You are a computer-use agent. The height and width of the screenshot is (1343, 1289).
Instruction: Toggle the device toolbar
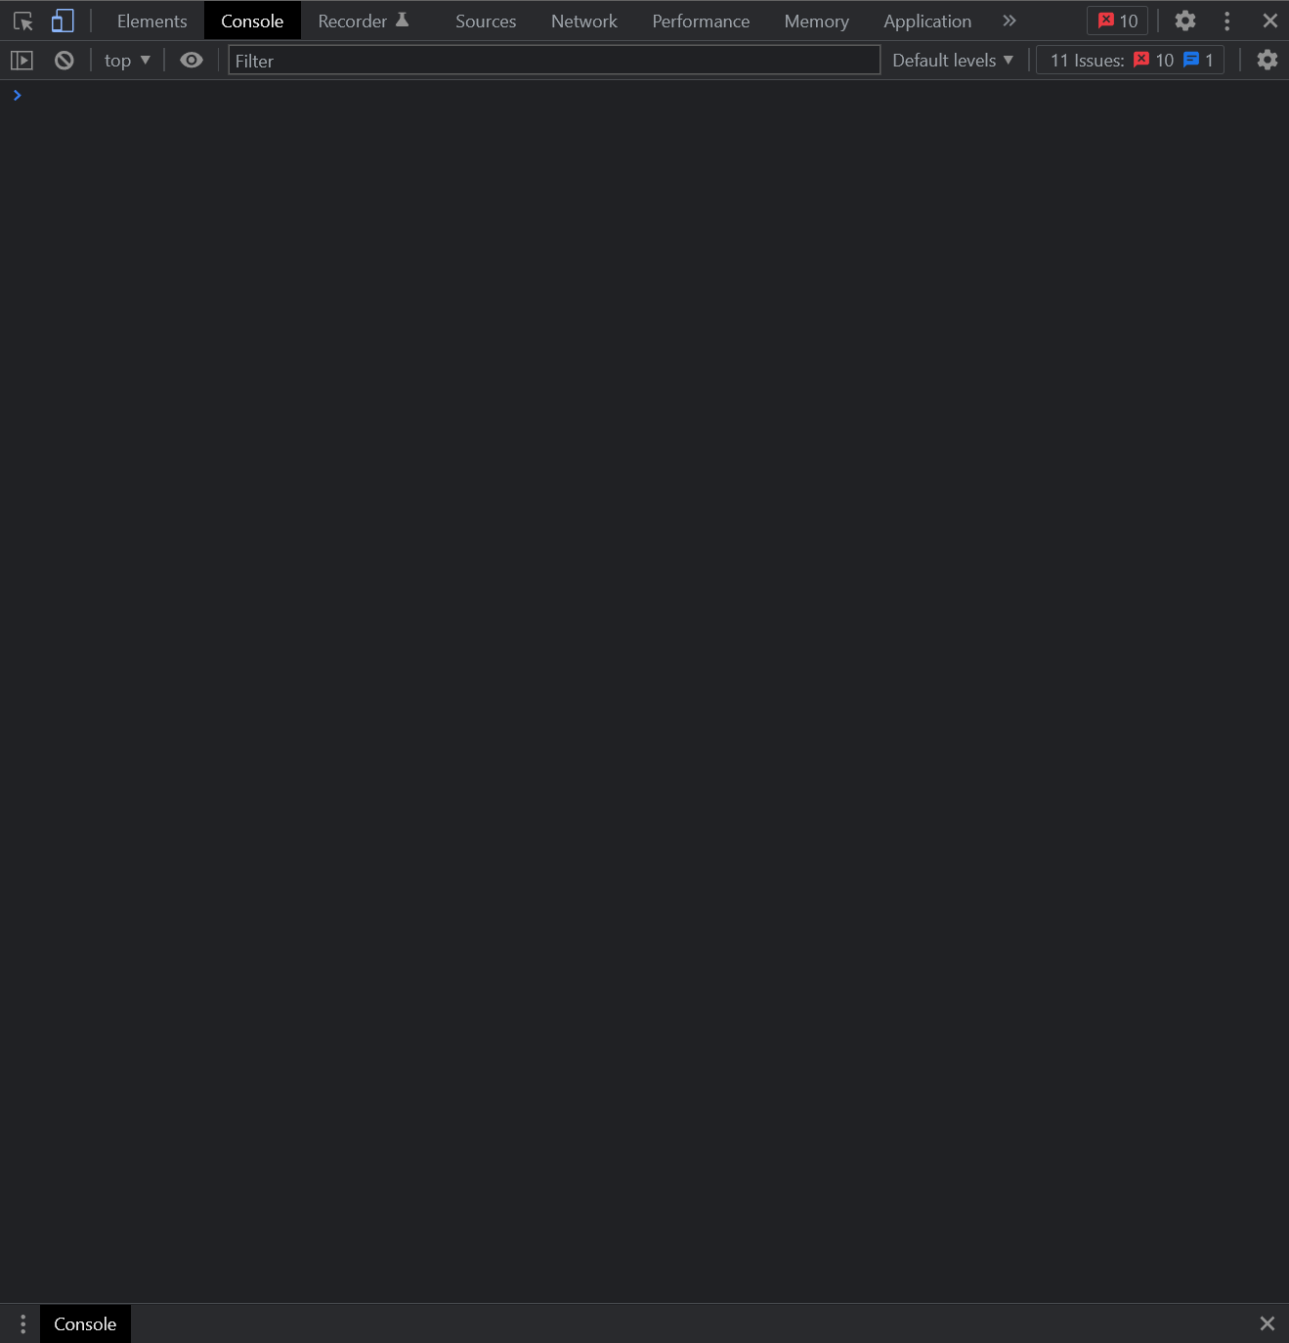[63, 21]
